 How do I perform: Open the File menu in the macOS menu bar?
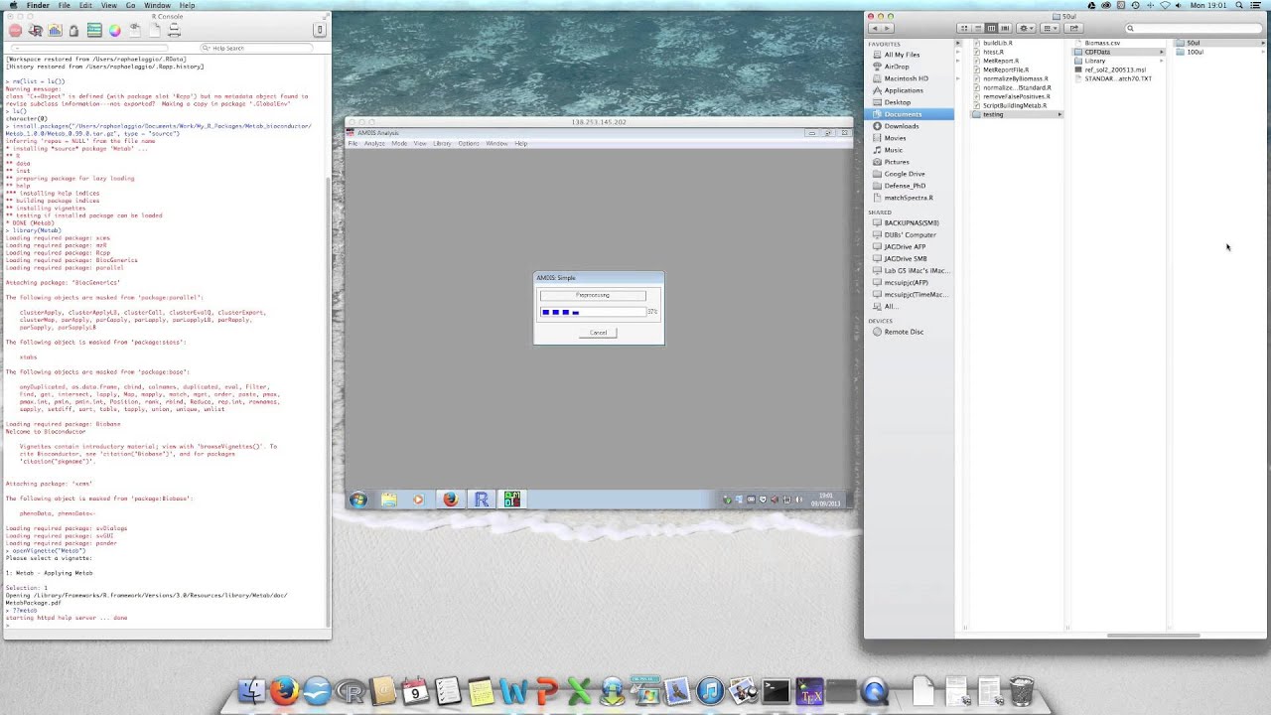pyautogui.click(x=64, y=5)
